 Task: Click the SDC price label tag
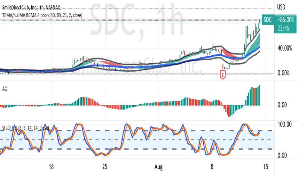(268, 19)
